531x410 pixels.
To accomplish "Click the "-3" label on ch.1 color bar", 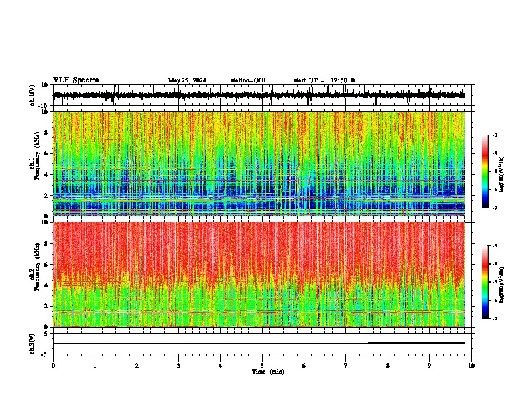I will tap(495, 135).
